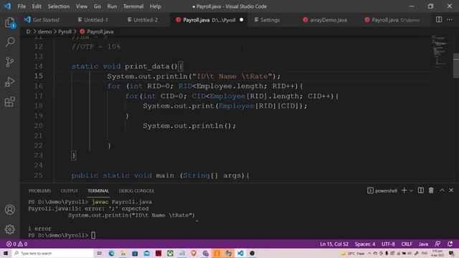Select language mode Java in status bar
The height and width of the screenshot is (258, 459).
pos(423,244)
